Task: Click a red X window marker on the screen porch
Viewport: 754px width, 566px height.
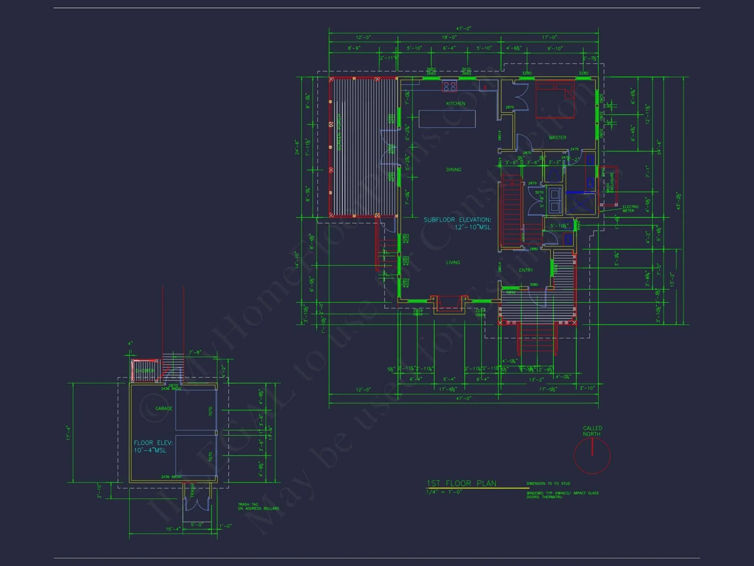Action: pyautogui.click(x=331, y=78)
